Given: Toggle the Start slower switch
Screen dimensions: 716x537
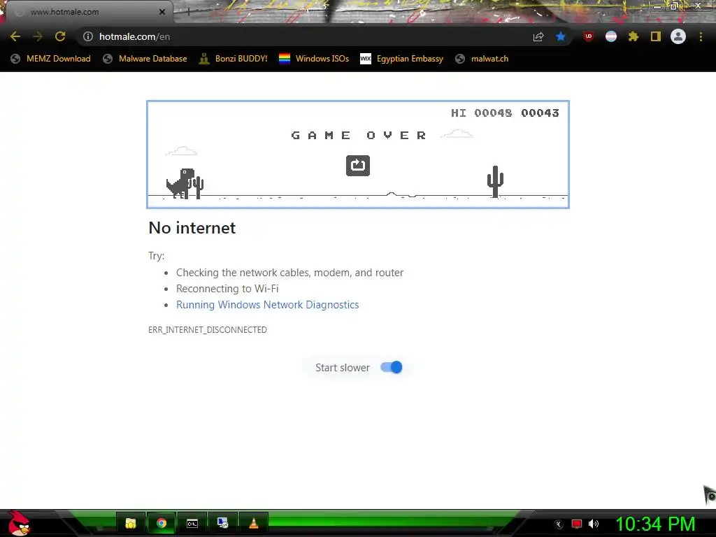Looking at the screenshot, I should tap(392, 367).
